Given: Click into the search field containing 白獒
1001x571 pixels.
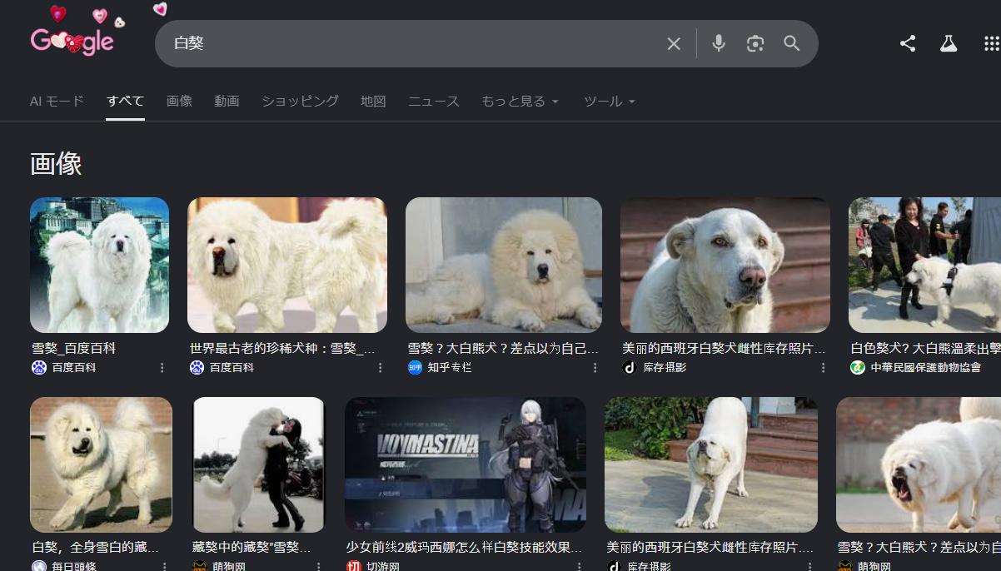Looking at the screenshot, I should click(408, 44).
